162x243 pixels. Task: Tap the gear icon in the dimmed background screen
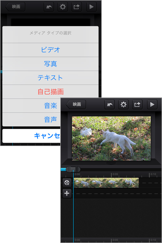pyautogui.click(x=63, y=7)
